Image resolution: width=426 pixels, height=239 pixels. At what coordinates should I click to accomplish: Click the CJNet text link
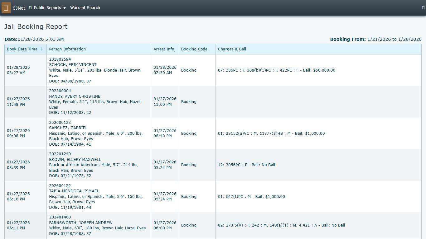click(x=19, y=8)
